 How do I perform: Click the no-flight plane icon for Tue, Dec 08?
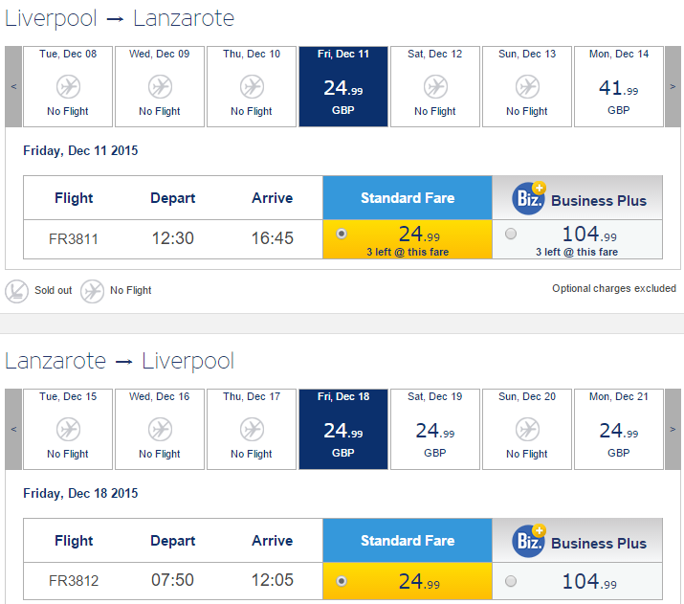click(68, 86)
